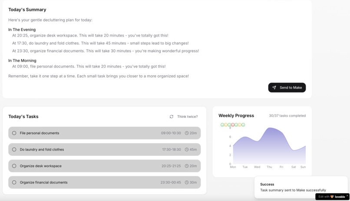Click Task summary sent to Make successfully message

pos(293,190)
